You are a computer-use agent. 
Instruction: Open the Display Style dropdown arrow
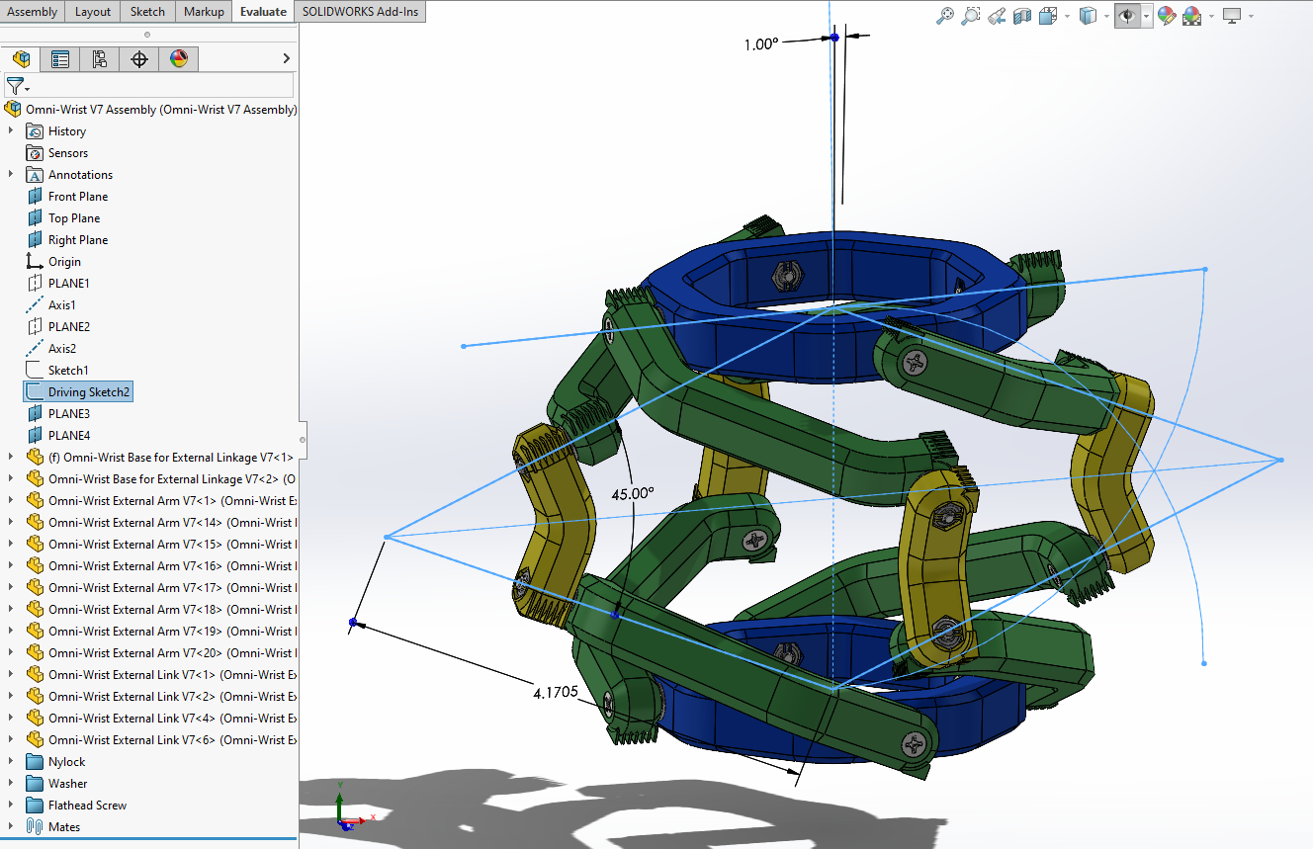[x=1106, y=16]
